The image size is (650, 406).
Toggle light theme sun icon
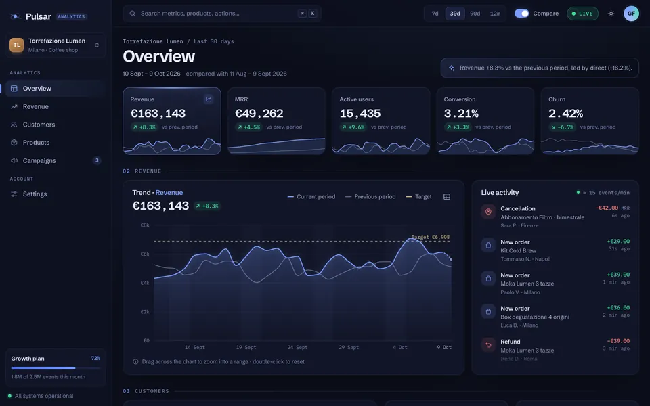pyautogui.click(x=611, y=14)
